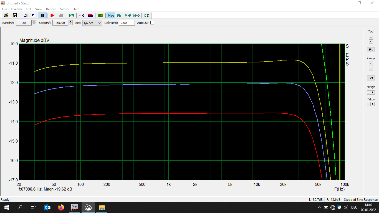Open the View menu
Screen dimensions: 379x213
click(39, 9)
